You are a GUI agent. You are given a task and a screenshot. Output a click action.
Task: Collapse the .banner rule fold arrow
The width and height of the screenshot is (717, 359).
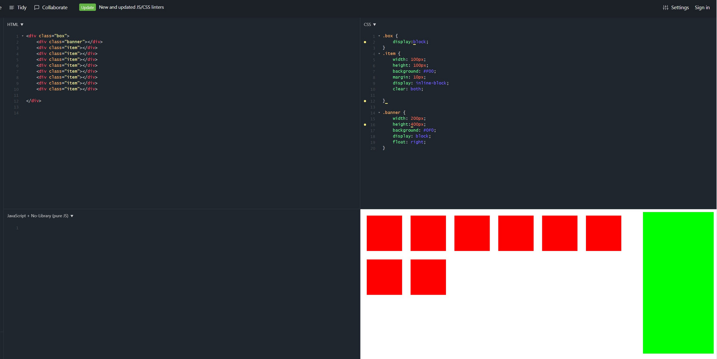tap(379, 113)
